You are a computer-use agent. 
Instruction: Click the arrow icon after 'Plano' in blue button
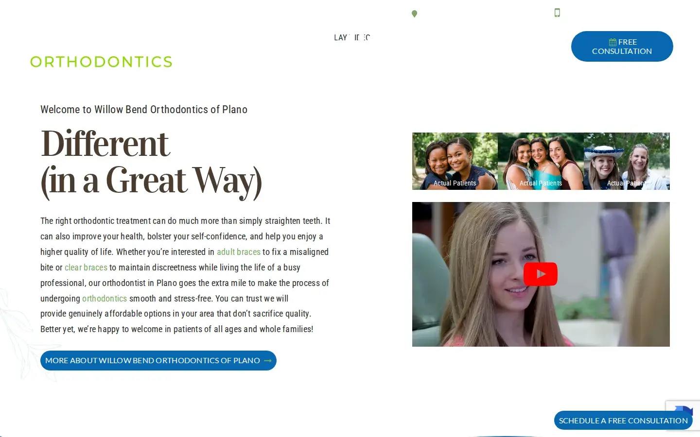(267, 361)
